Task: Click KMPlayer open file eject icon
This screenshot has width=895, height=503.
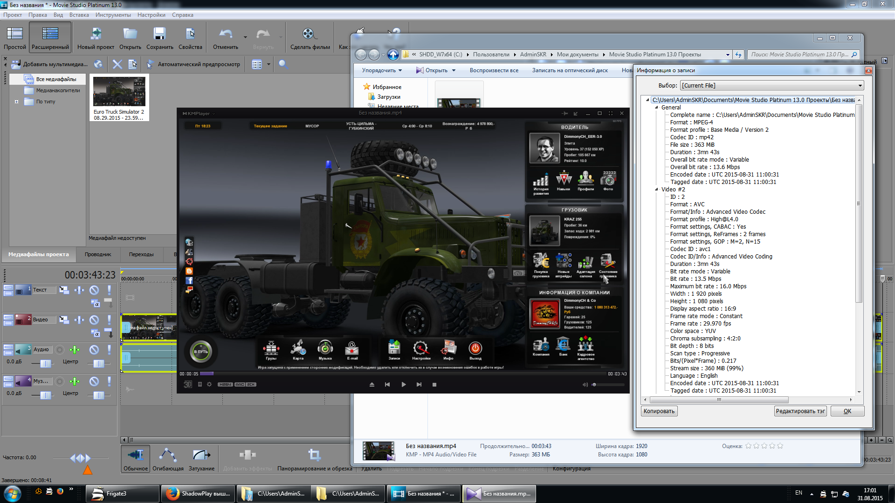Action: (372, 385)
